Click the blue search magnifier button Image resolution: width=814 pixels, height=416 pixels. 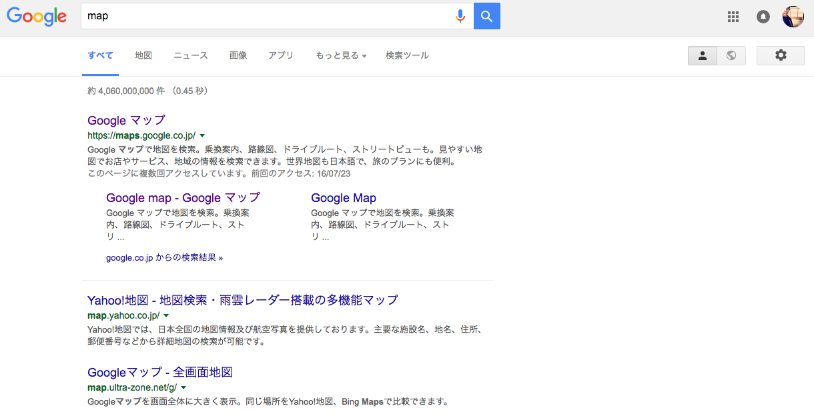(487, 16)
